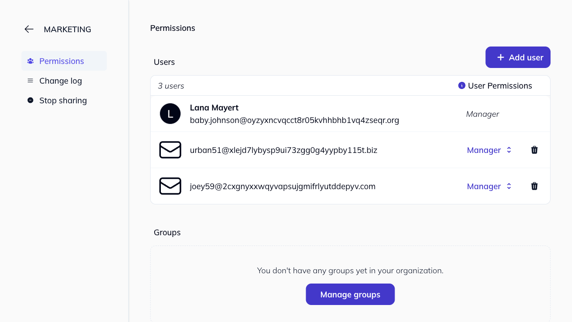This screenshot has width=572, height=322.
Task: Click the urban51 email address text
Action: click(x=283, y=150)
